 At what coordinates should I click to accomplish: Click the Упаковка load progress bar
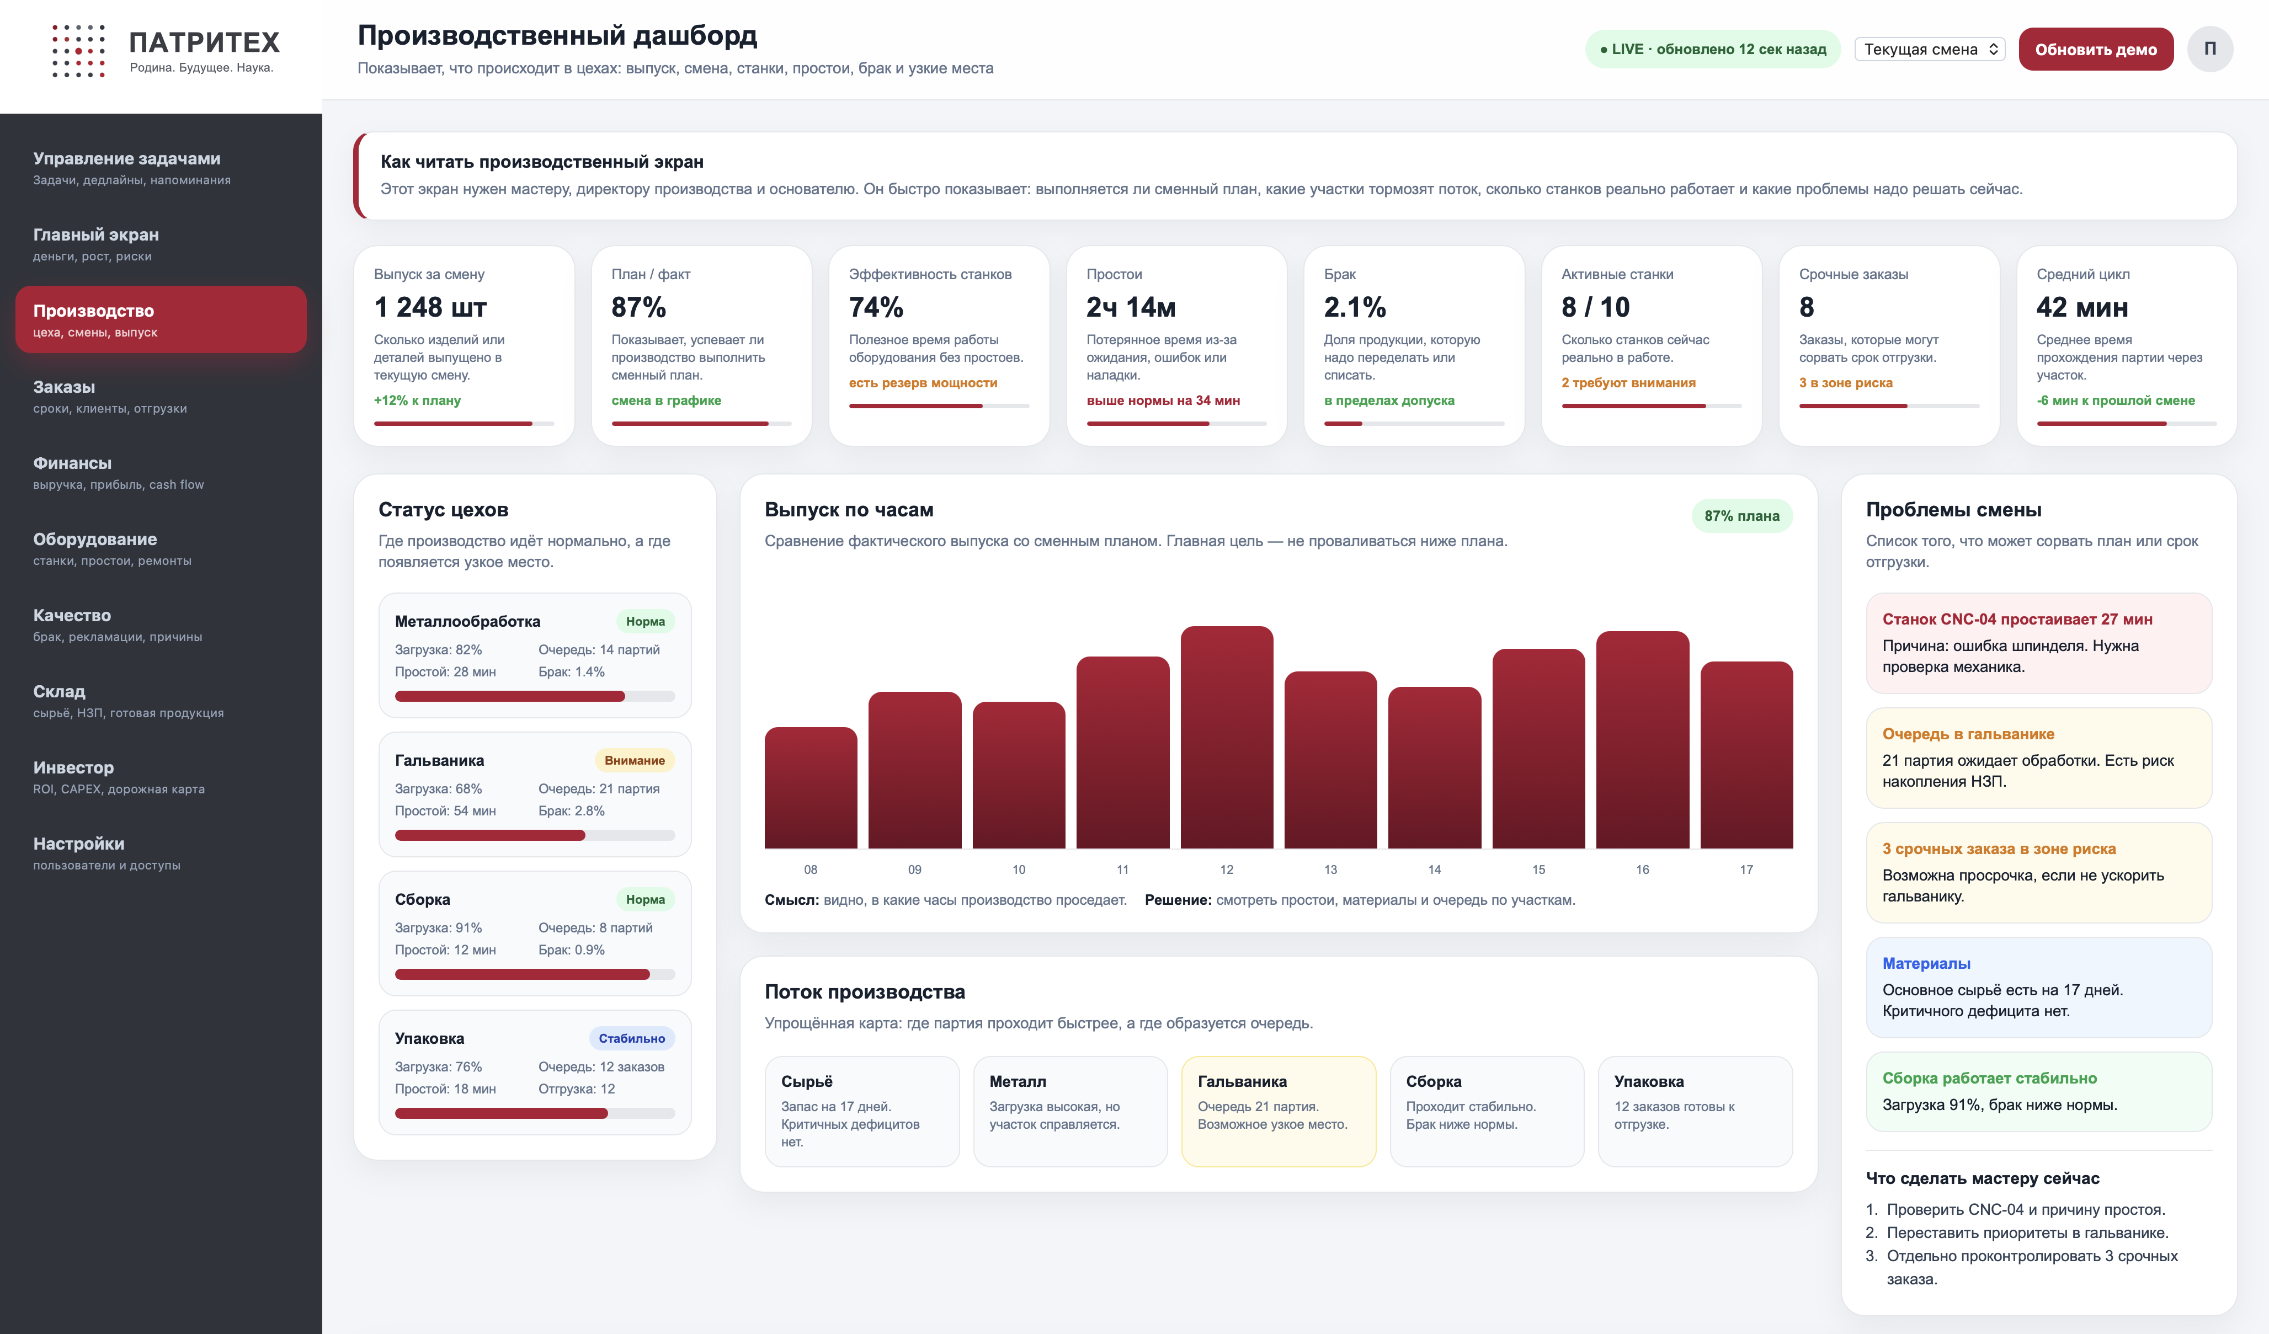click(535, 1113)
